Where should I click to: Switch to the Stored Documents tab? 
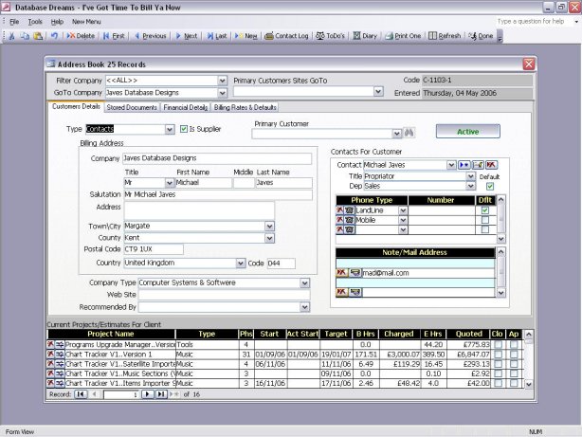point(132,107)
